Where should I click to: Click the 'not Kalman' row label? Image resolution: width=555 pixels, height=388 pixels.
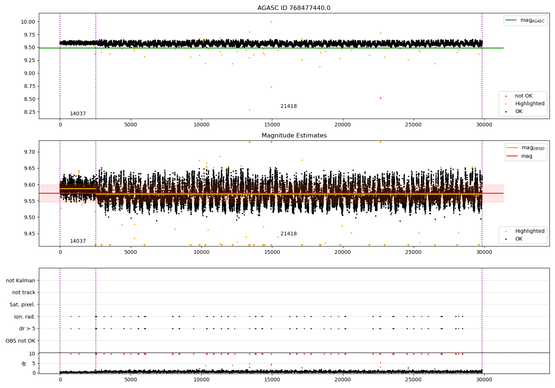point(21,280)
